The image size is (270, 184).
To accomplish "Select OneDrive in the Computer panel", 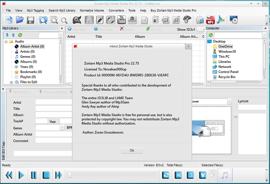I will click(x=225, y=46).
